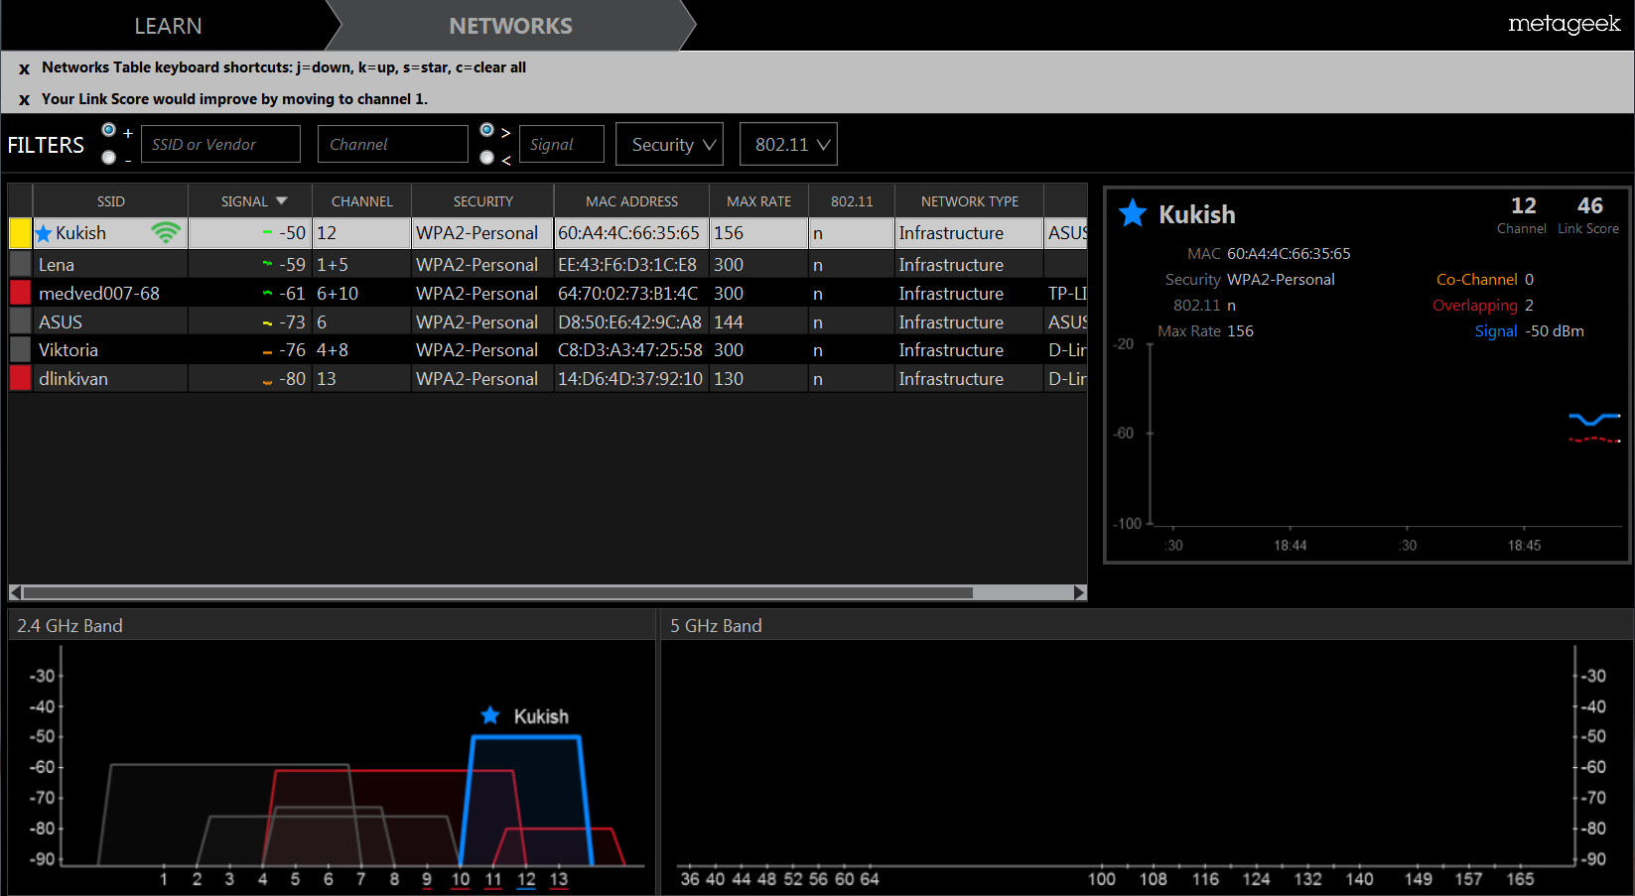Click the green Wi-Fi signal icon for Kukish
Image resolution: width=1635 pixels, height=896 pixels.
[166, 233]
